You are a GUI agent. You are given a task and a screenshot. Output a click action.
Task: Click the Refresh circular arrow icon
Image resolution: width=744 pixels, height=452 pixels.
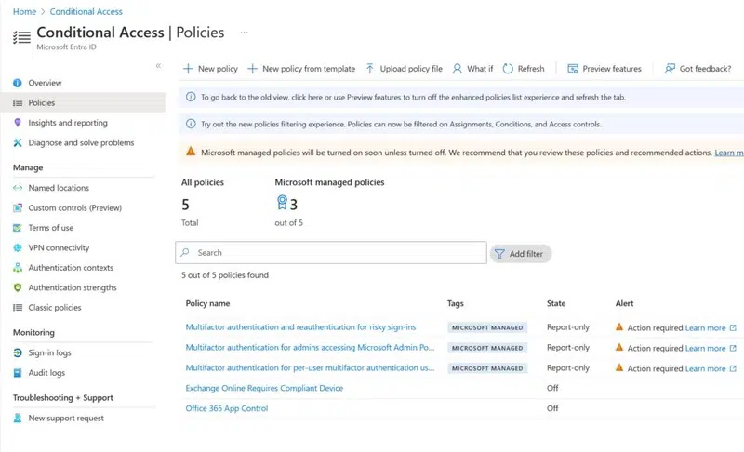508,69
